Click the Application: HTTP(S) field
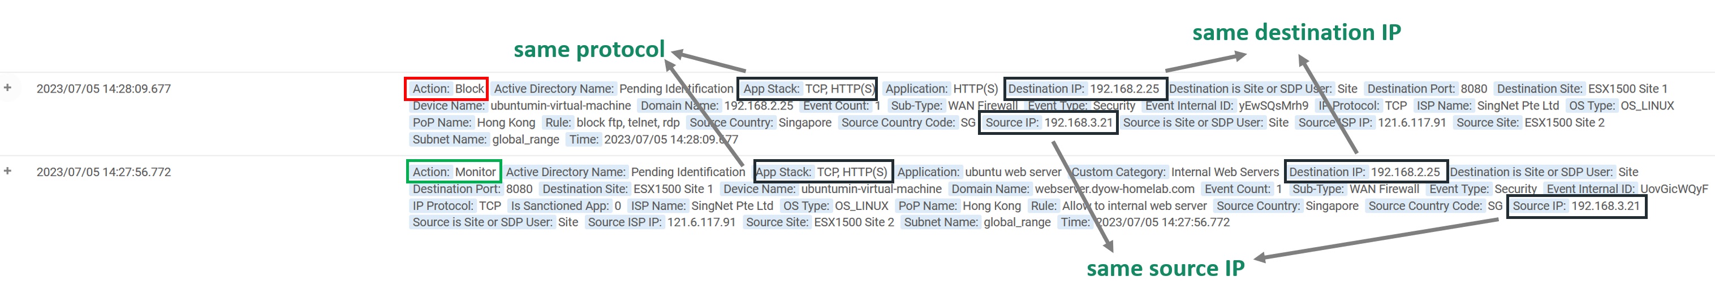The width and height of the screenshot is (1715, 285). tap(941, 89)
